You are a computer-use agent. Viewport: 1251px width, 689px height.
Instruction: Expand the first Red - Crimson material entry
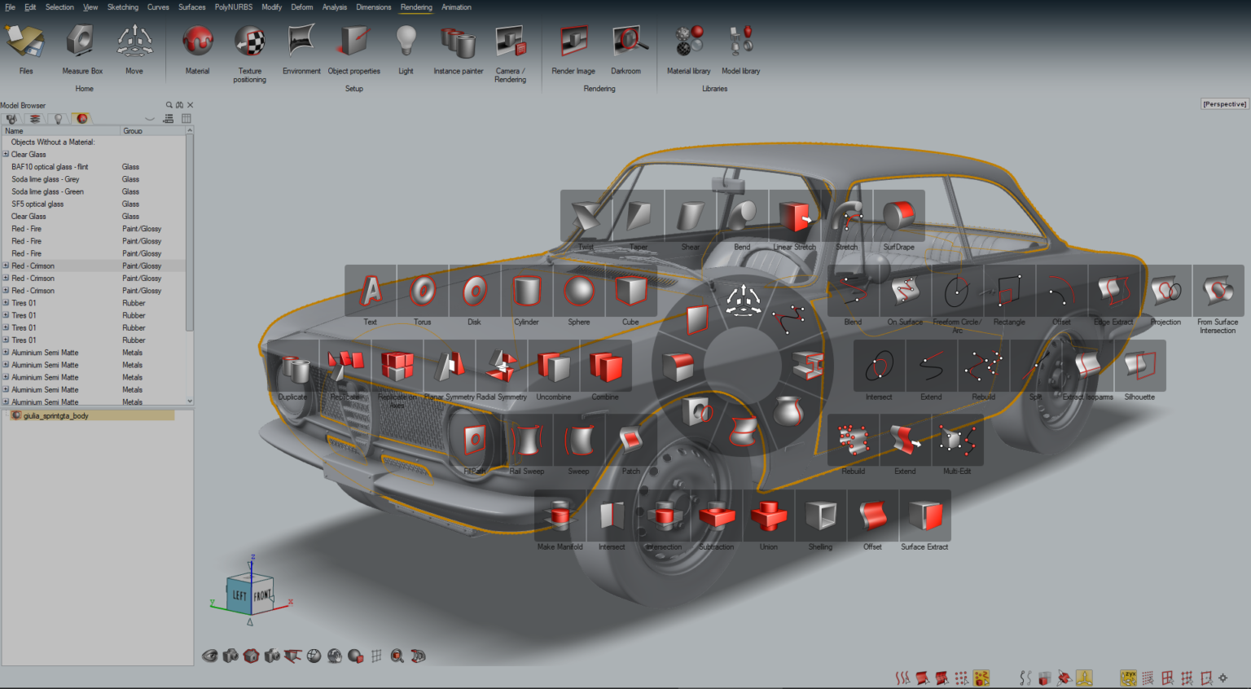[6, 266]
